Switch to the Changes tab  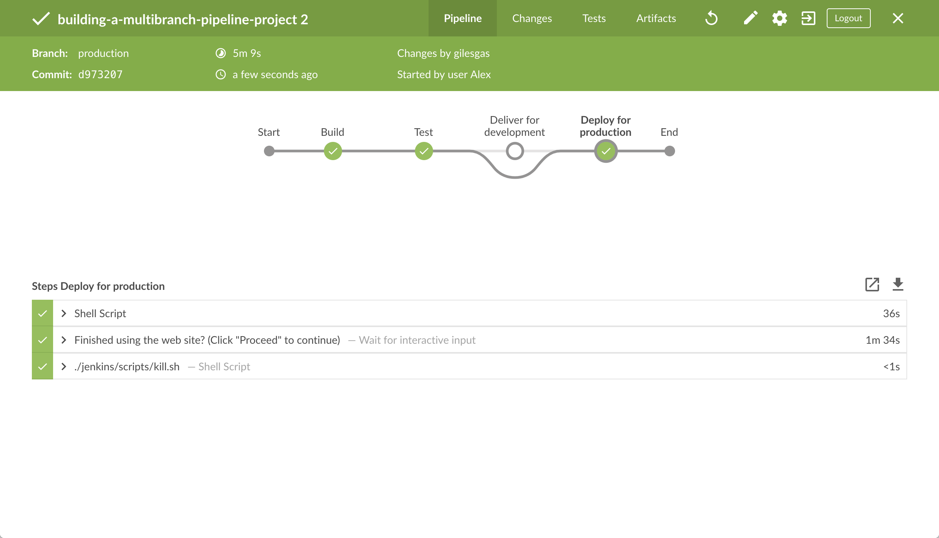[532, 18]
